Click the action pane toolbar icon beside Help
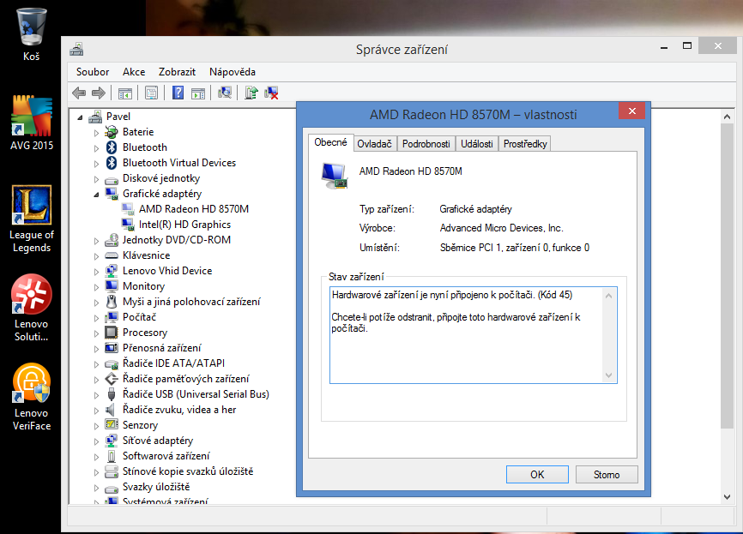This screenshot has height=534, width=743. click(198, 93)
